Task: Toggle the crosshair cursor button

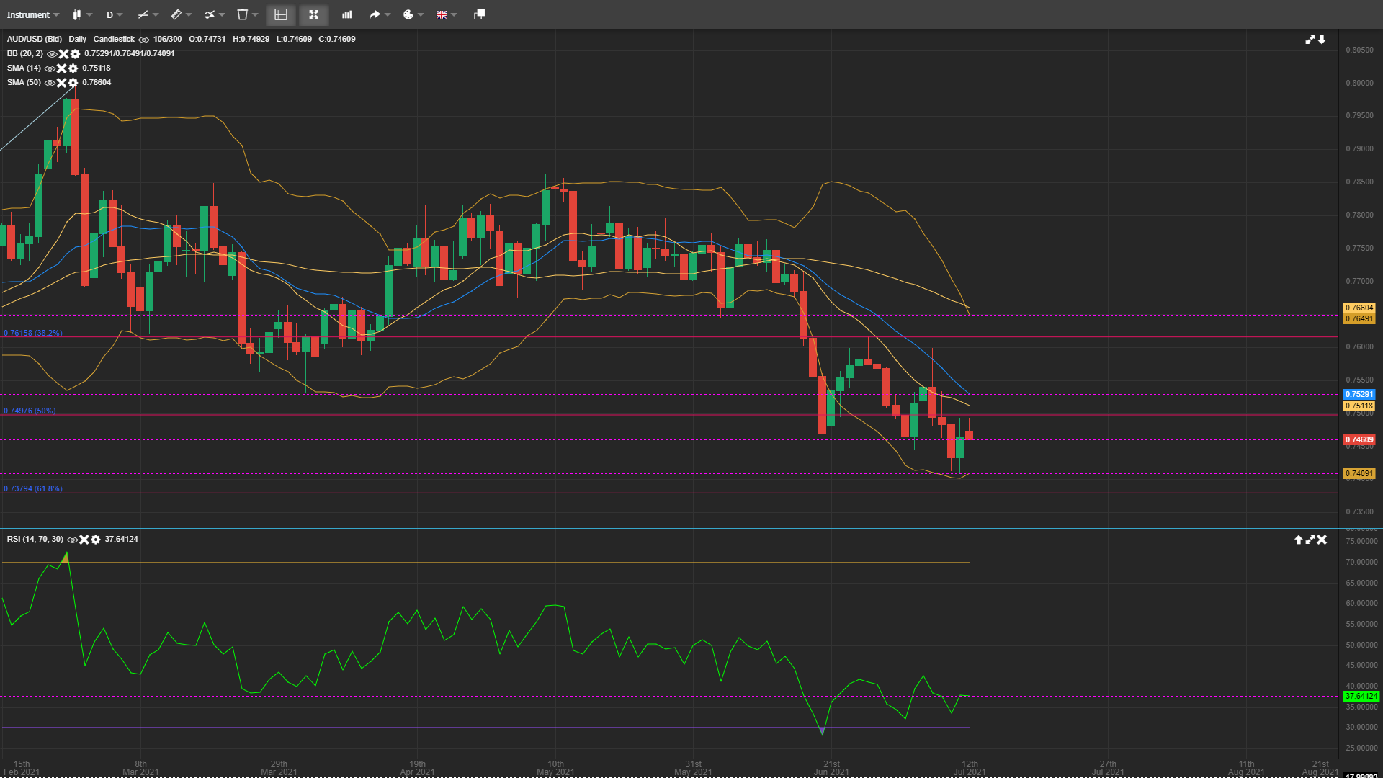Action: pyautogui.click(x=314, y=14)
